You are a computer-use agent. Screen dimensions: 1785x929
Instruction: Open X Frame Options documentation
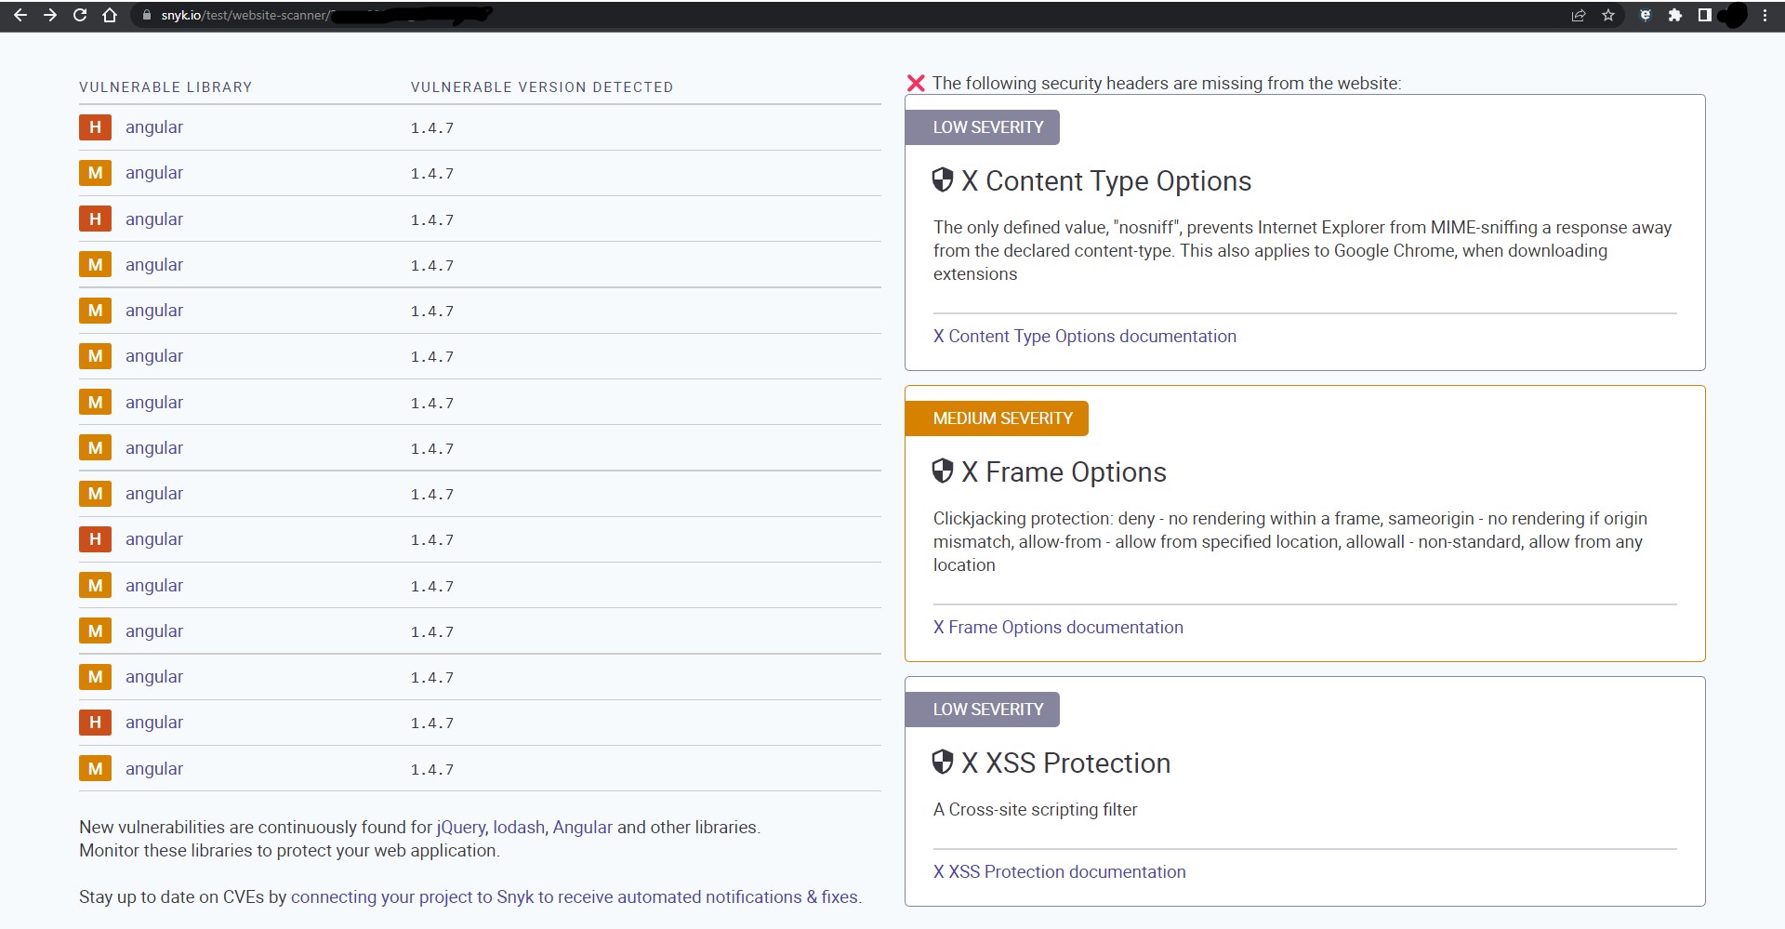coord(1058,627)
